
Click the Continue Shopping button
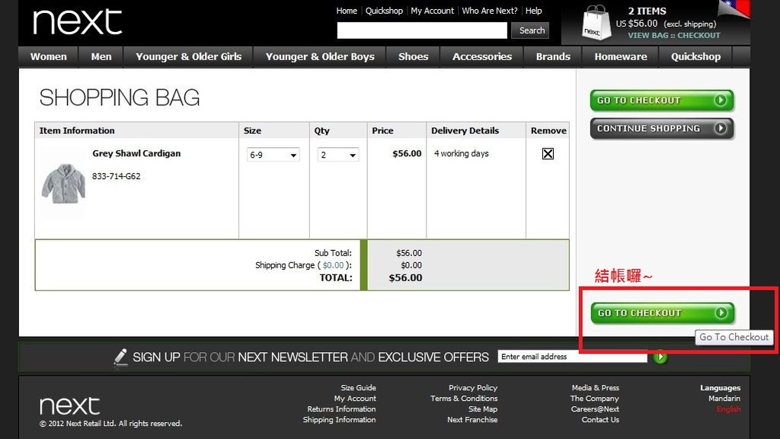coord(662,128)
